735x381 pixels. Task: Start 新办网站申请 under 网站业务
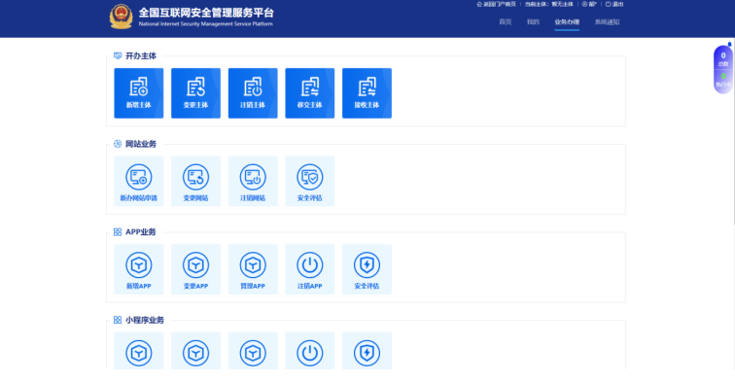pyautogui.click(x=139, y=182)
